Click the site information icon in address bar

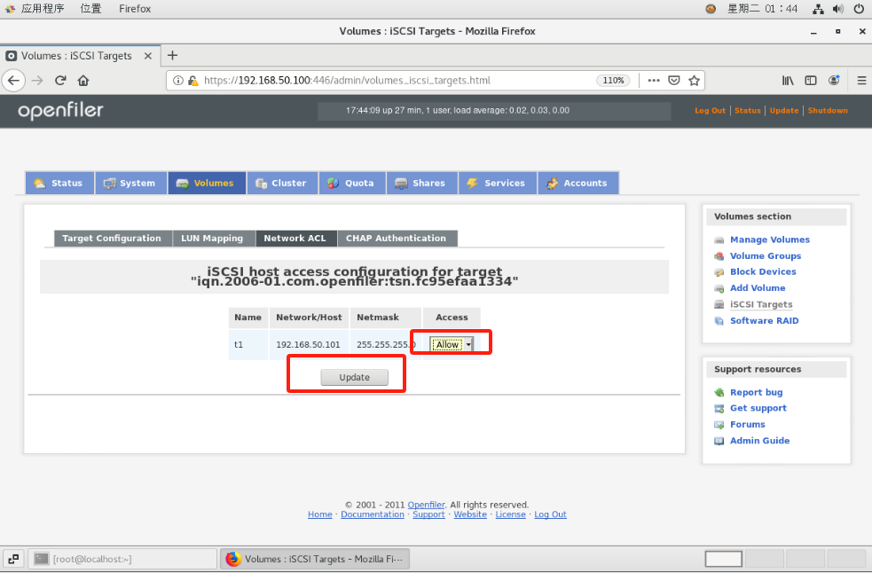click(178, 81)
